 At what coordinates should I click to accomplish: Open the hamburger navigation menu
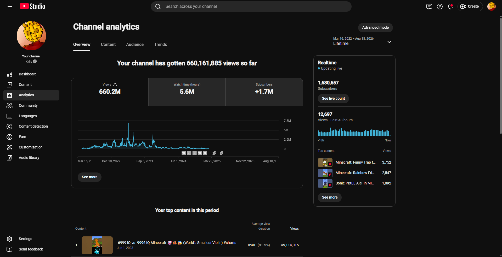pyautogui.click(x=10, y=7)
